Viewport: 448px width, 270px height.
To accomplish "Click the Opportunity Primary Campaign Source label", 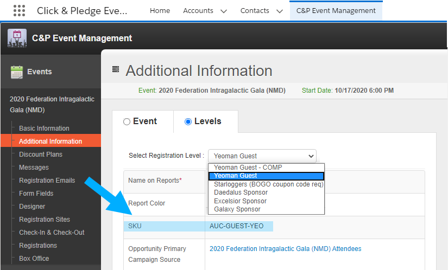I will point(157,254).
